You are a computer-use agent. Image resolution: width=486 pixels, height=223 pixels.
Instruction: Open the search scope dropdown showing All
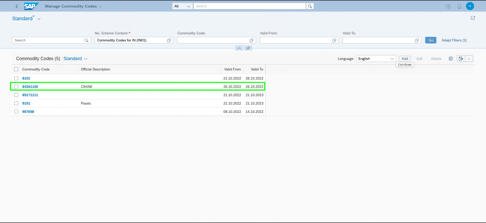(x=182, y=6)
